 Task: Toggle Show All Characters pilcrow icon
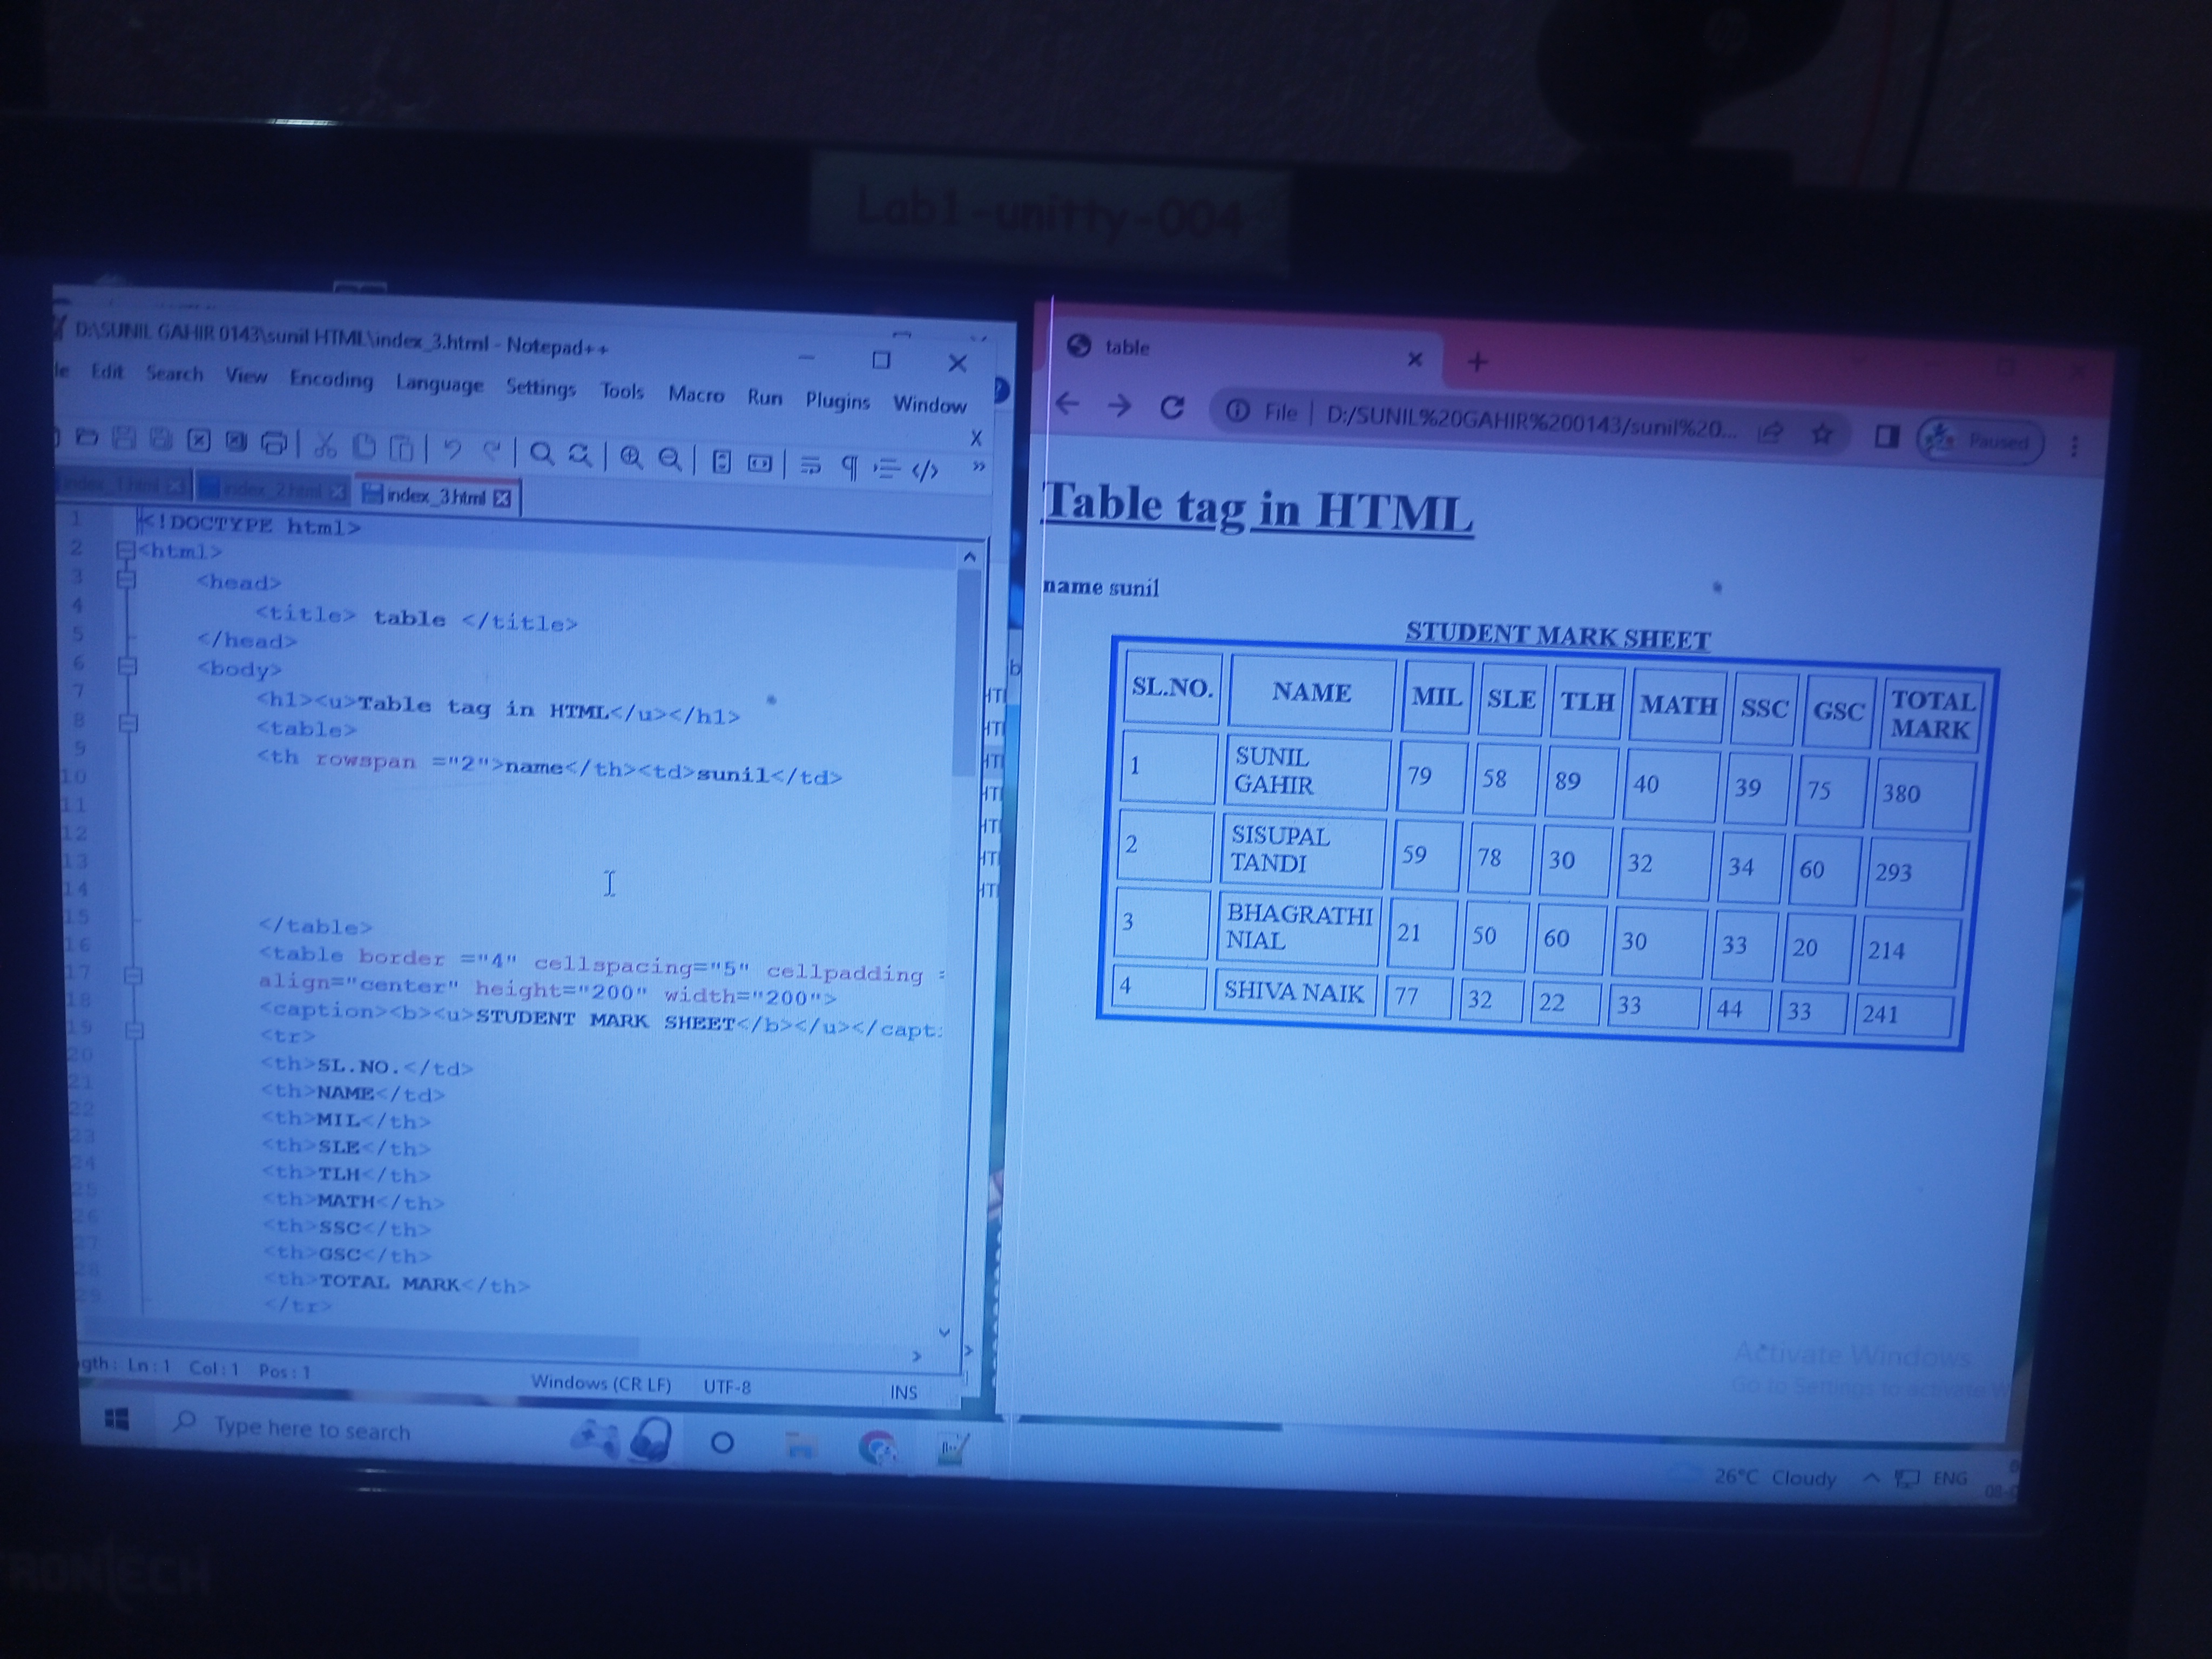[849, 466]
